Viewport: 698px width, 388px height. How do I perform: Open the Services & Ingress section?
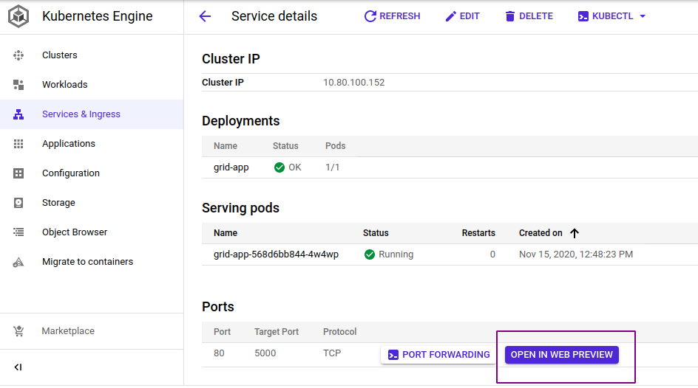pos(81,114)
